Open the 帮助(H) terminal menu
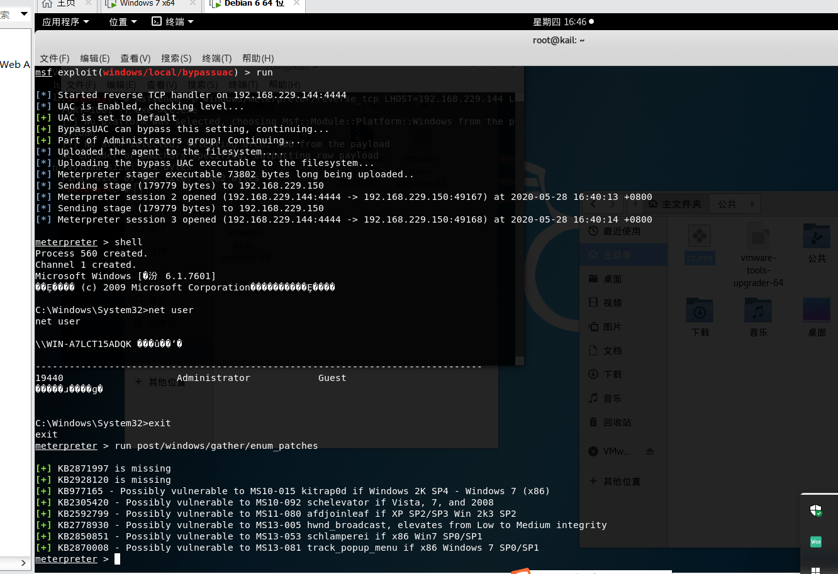Image resolution: width=838 pixels, height=574 pixels. point(258,58)
